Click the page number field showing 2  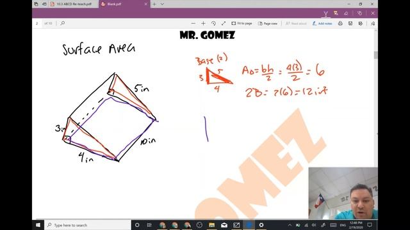[37, 24]
